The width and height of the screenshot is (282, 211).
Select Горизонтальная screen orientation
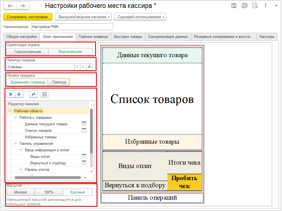28,51
